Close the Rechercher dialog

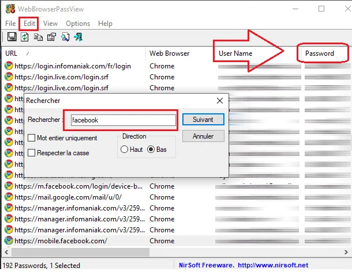click(220, 101)
